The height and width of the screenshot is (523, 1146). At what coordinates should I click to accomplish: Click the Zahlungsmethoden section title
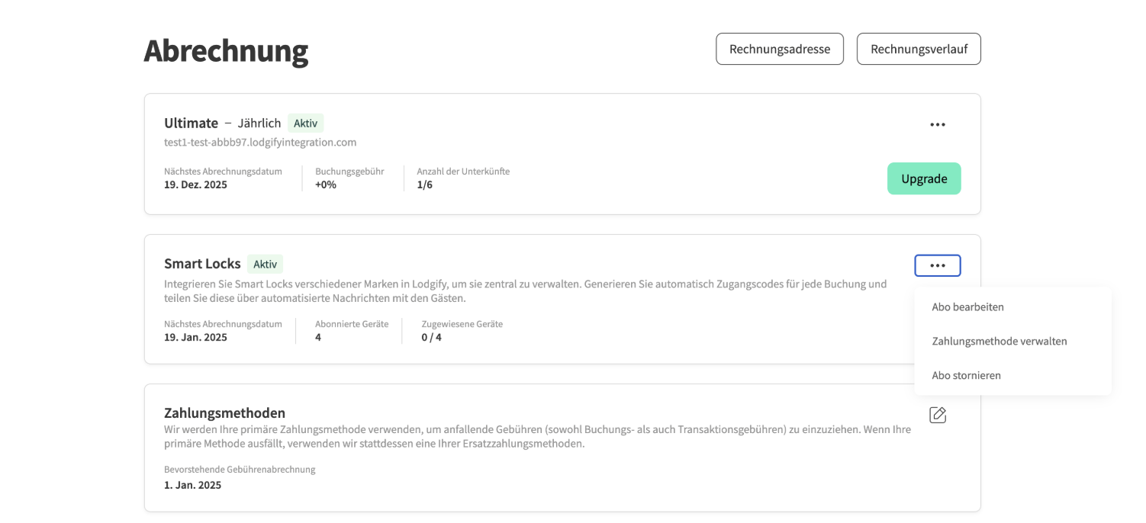(224, 412)
